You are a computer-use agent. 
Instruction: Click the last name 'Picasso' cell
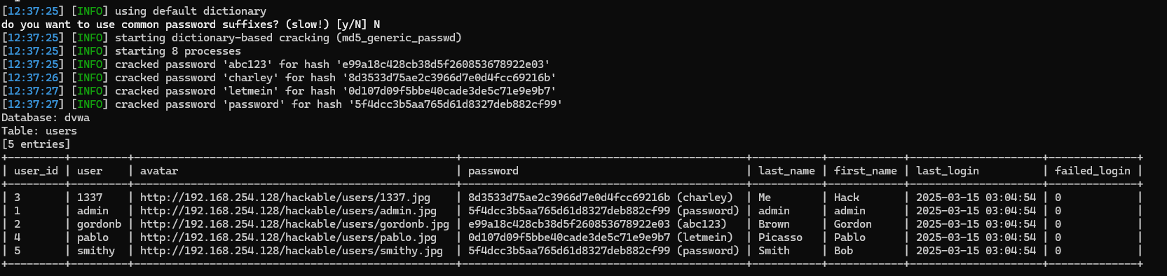pyautogui.click(x=779, y=237)
